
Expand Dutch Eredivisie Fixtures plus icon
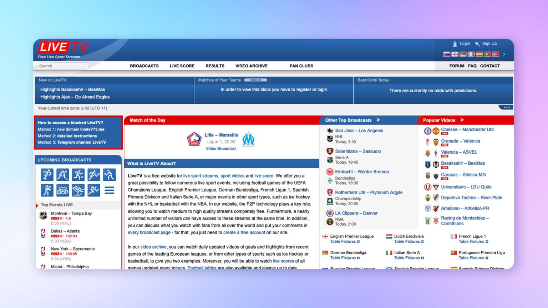[x=422, y=242]
